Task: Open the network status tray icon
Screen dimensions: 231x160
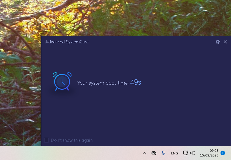Action: [185, 153]
